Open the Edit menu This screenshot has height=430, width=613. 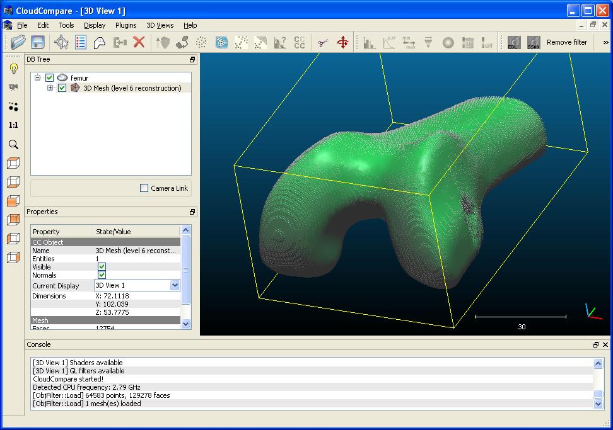pyautogui.click(x=43, y=25)
